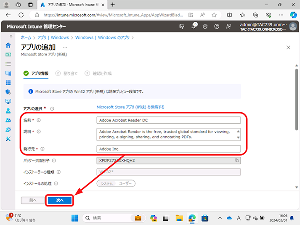300x225 pixels.
Task: Open Troubleshooting tools icon in sidebar
Action: click(x=8, y=139)
